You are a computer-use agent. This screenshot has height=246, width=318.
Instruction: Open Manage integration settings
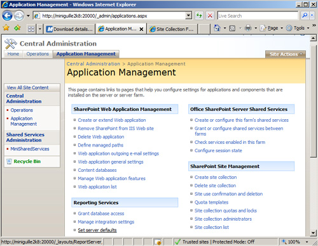(x=106, y=222)
